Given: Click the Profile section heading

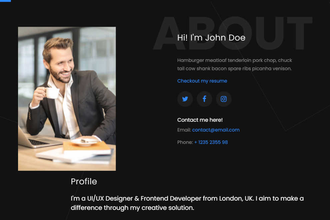Looking at the screenshot, I should coord(84,181).
